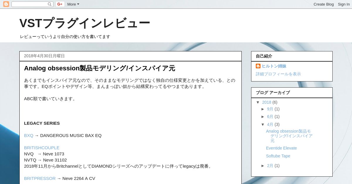Click the text NVQ → Neve 1073
This screenshot has width=352, height=184.
[x=44, y=154]
